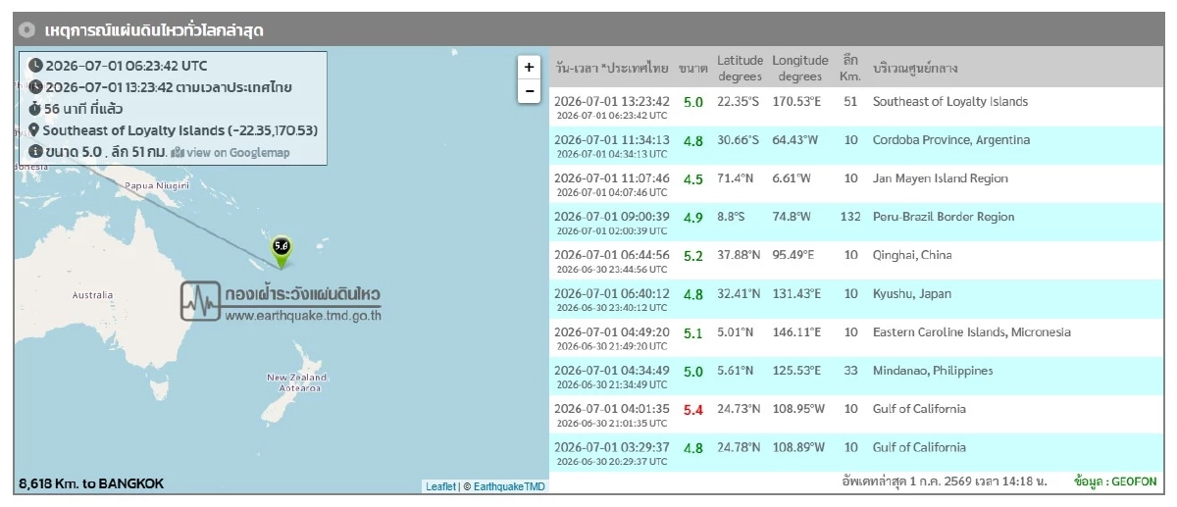Click the stopwatch icon in popup

click(x=35, y=109)
